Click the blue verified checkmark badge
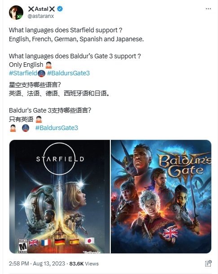Screen dimensions: 218x274 (60, 9)
